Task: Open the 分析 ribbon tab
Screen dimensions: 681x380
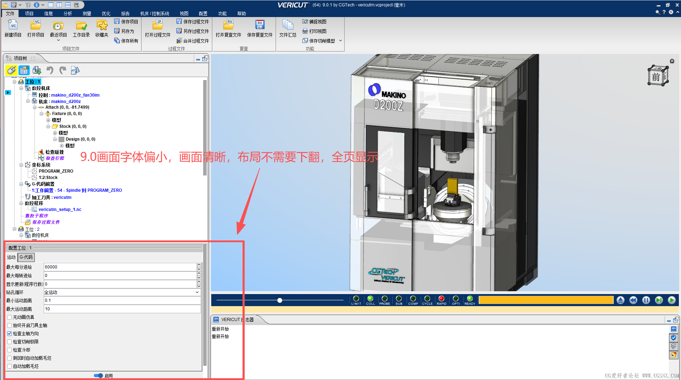Action: tap(68, 13)
